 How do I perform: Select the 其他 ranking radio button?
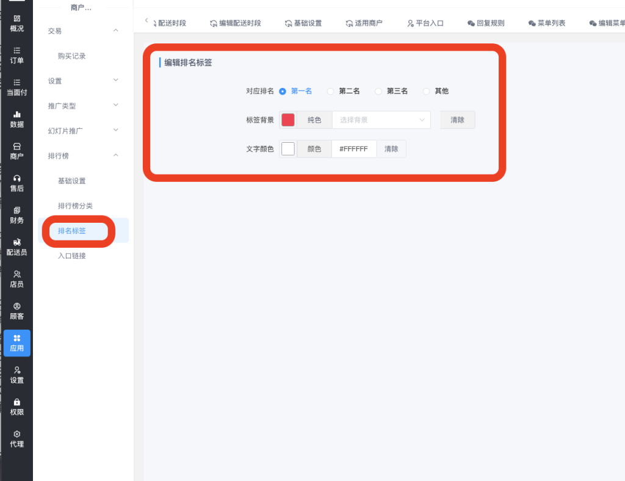pyautogui.click(x=426, y=91)
